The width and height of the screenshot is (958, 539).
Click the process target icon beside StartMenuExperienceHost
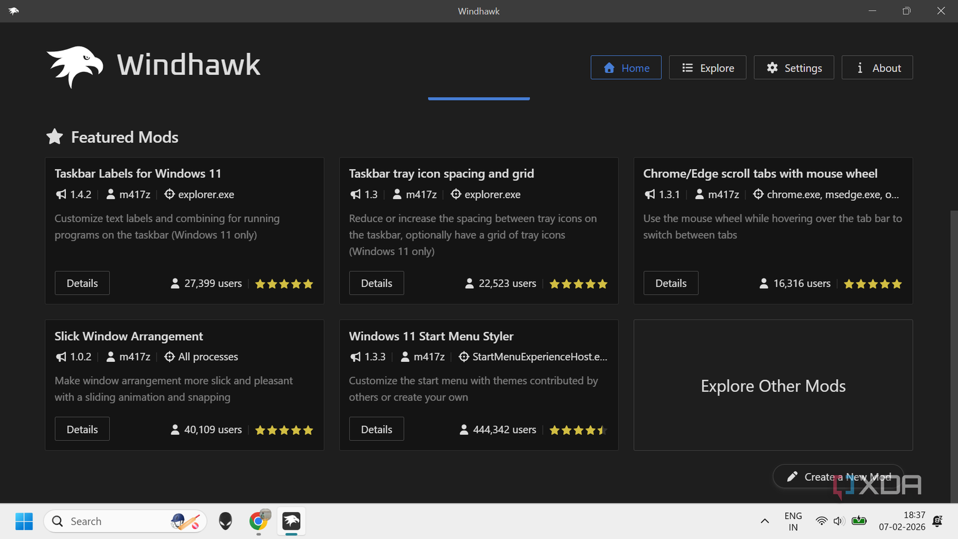pyautogui.click(x=464, y=357)
